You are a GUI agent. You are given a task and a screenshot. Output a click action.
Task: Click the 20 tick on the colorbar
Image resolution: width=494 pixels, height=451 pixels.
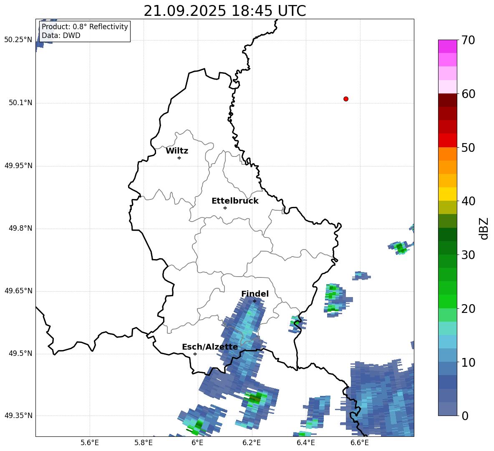pos(468,309)
